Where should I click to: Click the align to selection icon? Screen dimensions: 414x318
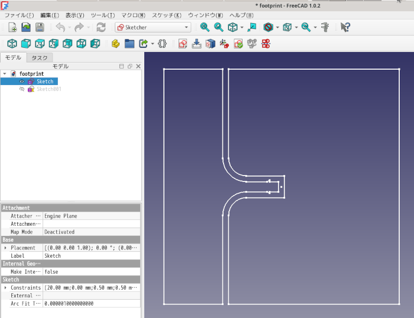pos(251,27)
